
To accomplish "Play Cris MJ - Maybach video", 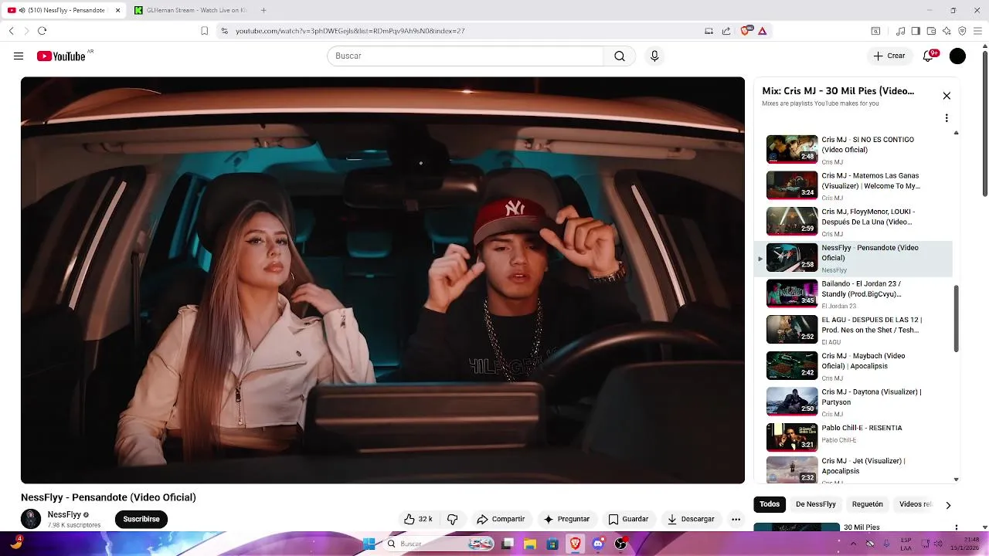I will [853, 366].
